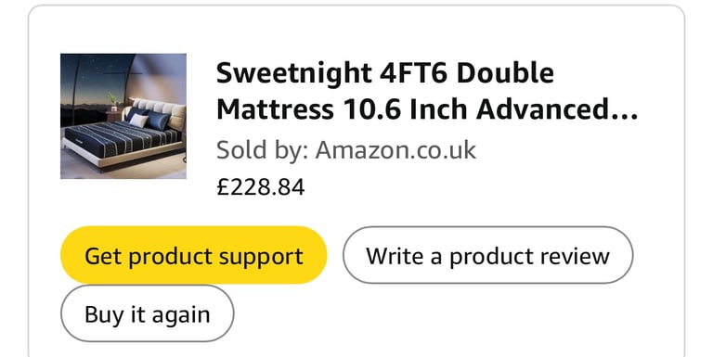Choose Buy it again
Screen dimensions: 713x357
148,313
